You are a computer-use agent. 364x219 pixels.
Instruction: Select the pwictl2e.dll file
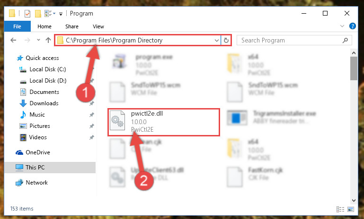click(x=164, y=122)
